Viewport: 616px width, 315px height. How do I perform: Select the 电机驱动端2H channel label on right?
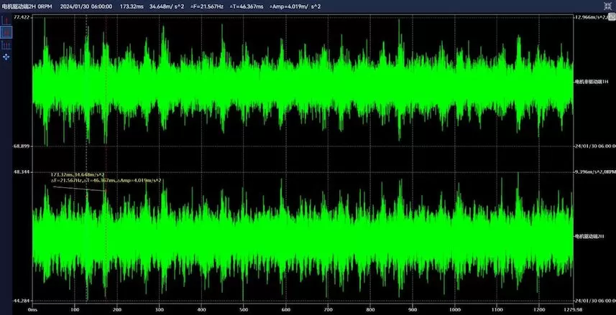tap(590, 236)
